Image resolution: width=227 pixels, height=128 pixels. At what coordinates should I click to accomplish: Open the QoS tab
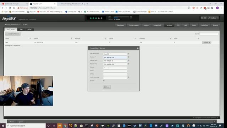pos(186,25)
